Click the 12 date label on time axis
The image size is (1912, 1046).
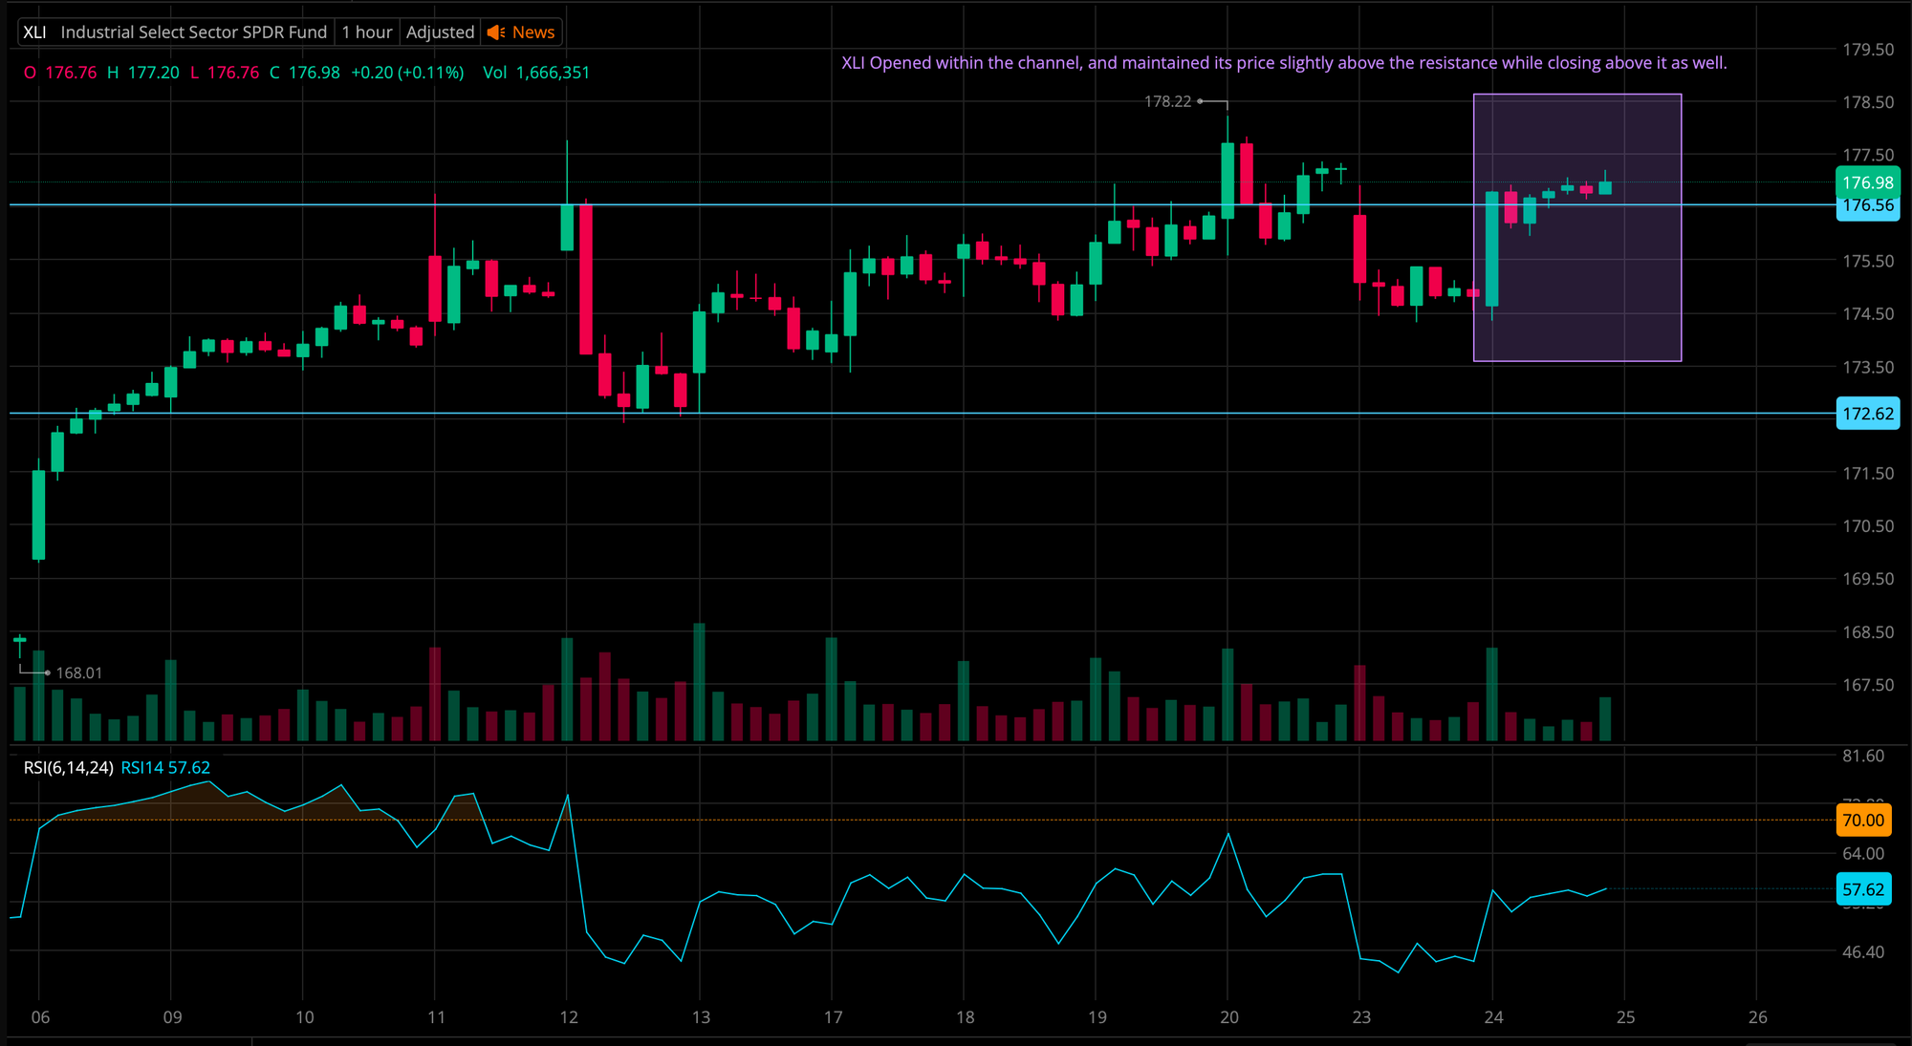569,1017
